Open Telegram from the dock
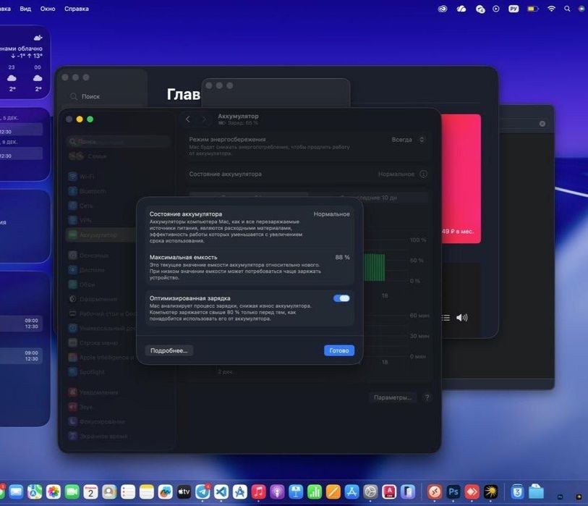The width and height of the screenshot is (588, 506). point(203,492)
